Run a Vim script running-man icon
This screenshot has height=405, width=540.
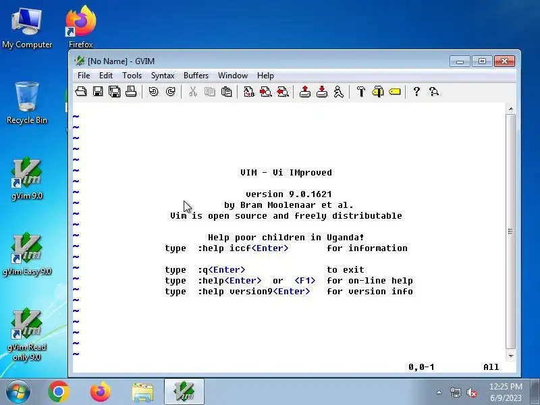pos(339,92)
